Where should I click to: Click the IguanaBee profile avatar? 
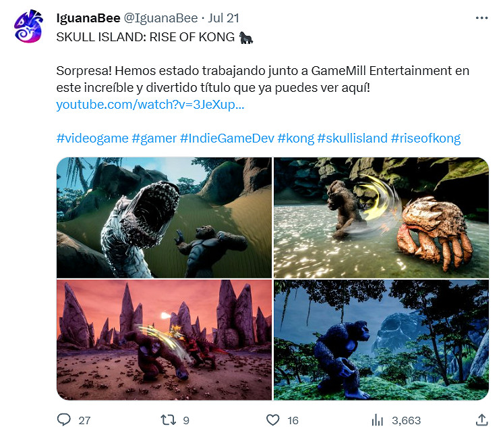click(28, 26)
